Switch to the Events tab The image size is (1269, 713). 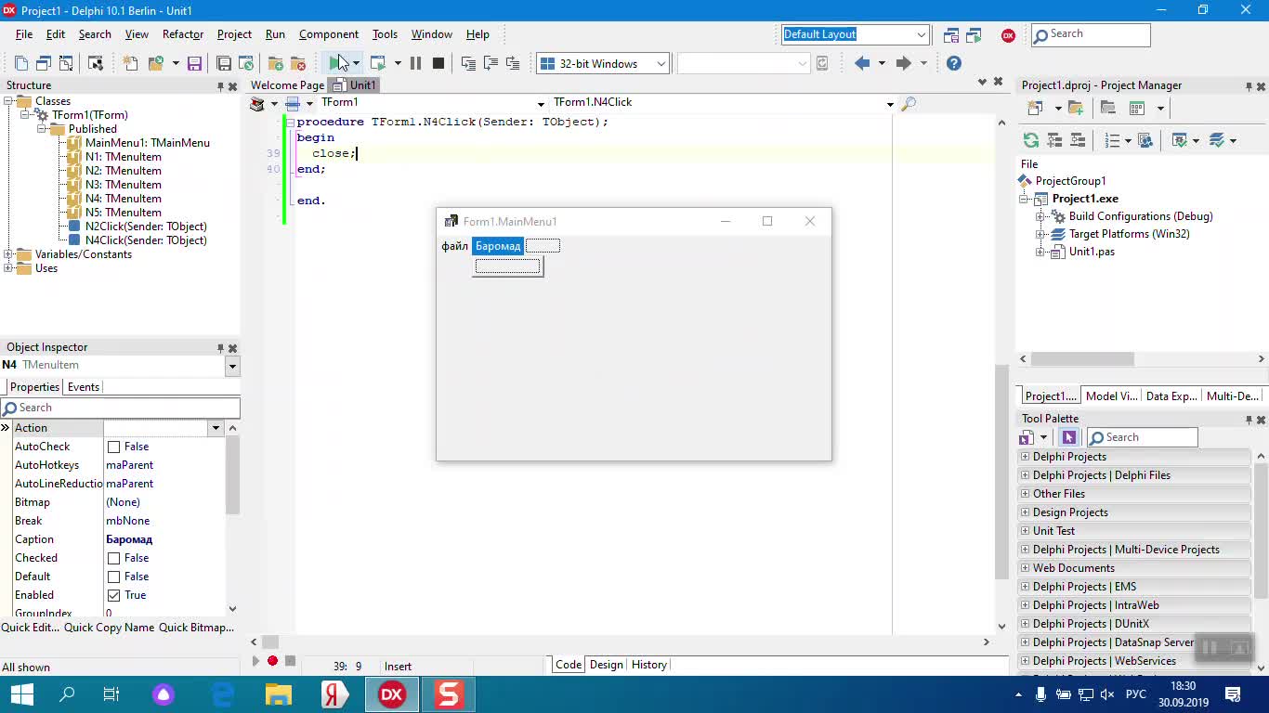[84, 387]
